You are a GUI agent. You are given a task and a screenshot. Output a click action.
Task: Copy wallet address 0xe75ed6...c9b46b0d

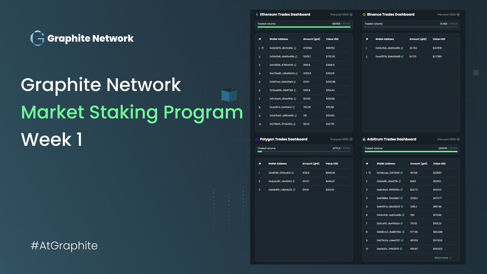[x=297, y=73]
